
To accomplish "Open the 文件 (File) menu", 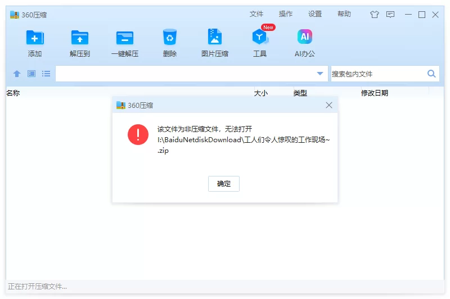I will click(256, 14).
